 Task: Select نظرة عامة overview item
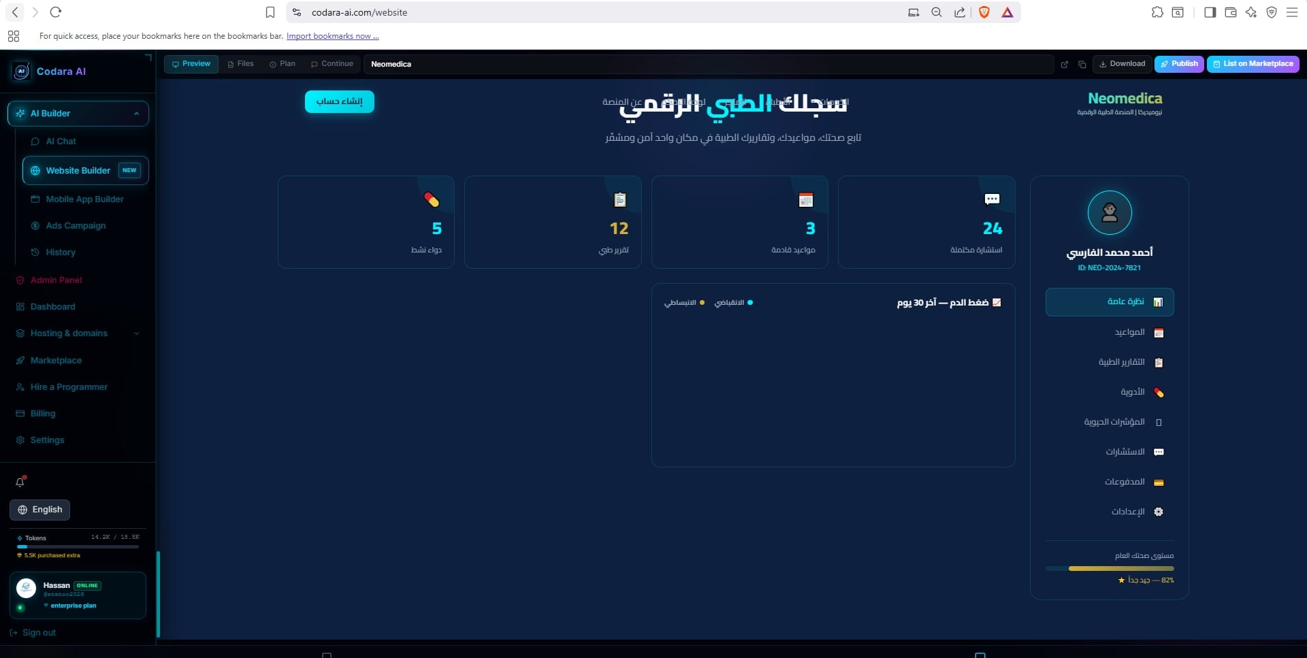(x=1110, y=302)
